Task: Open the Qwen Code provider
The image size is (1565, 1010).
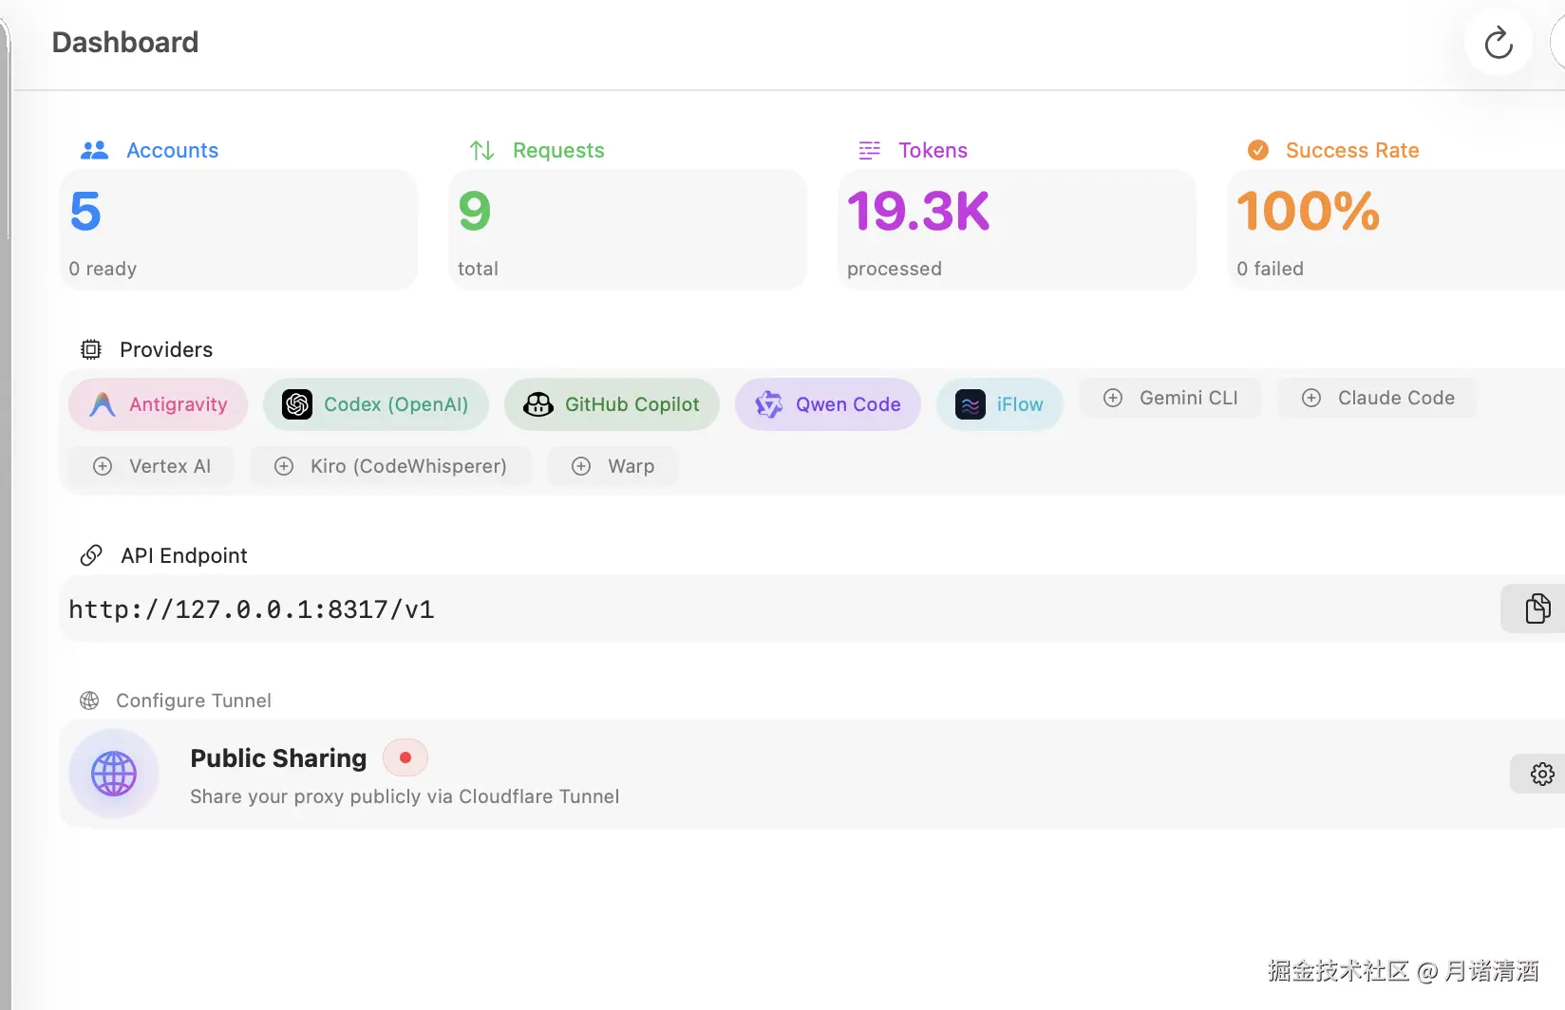Action: [828, 404]
